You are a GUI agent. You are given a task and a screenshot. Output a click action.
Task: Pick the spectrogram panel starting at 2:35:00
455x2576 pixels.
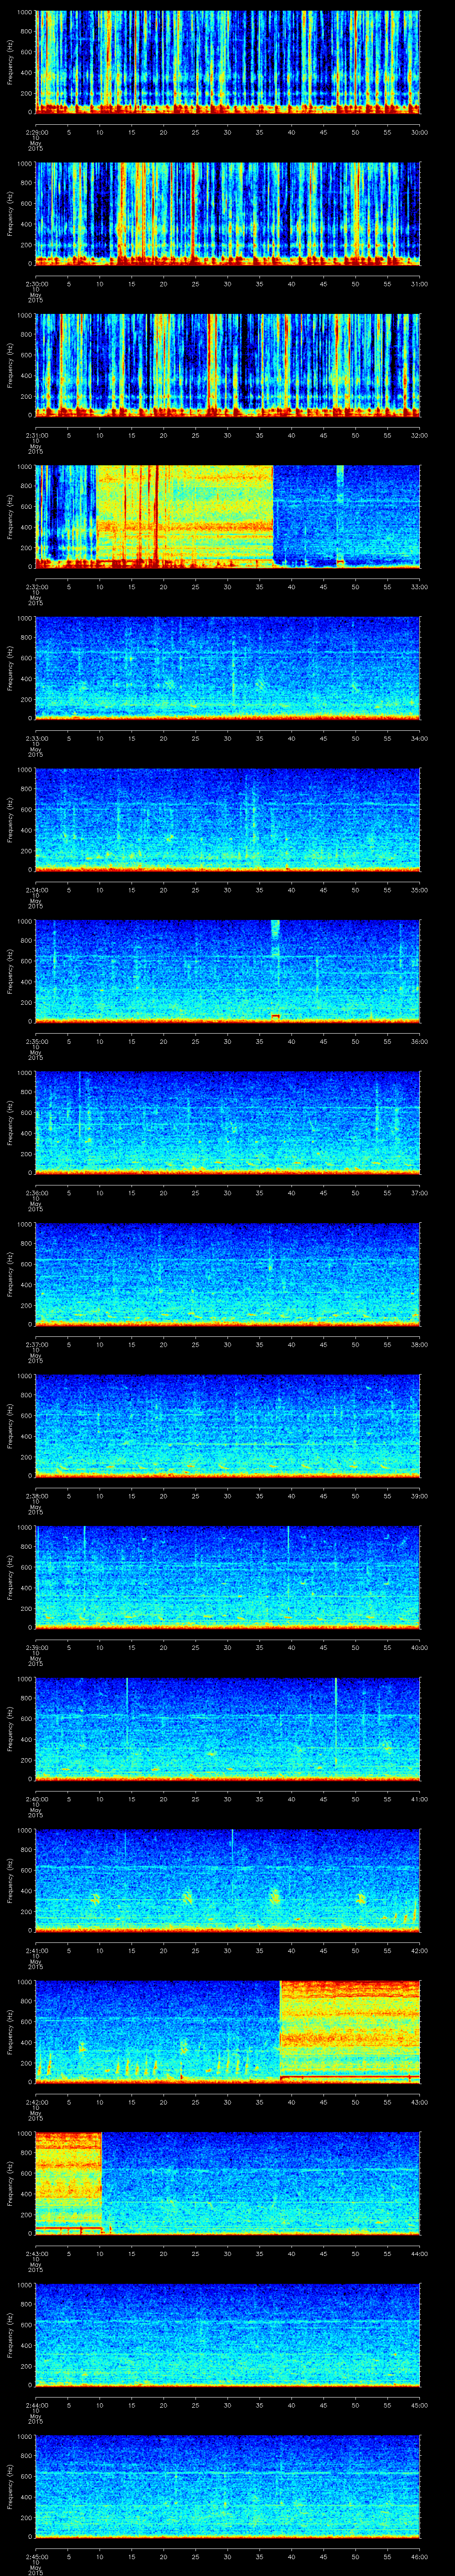pyautogui.click(x=228, y=971)
